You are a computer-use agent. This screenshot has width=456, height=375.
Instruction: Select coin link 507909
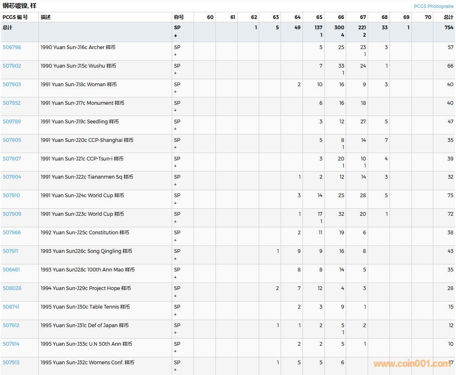(12, 214)
